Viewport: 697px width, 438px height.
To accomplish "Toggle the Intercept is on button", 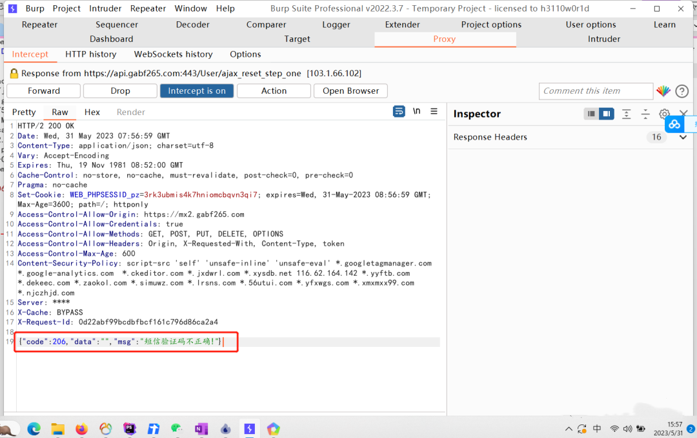I will point(196,91).
